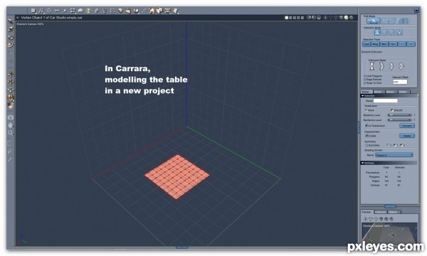Switch to the Model tab
Viewport: 427px width, 256px height.
tap(367, 92)
